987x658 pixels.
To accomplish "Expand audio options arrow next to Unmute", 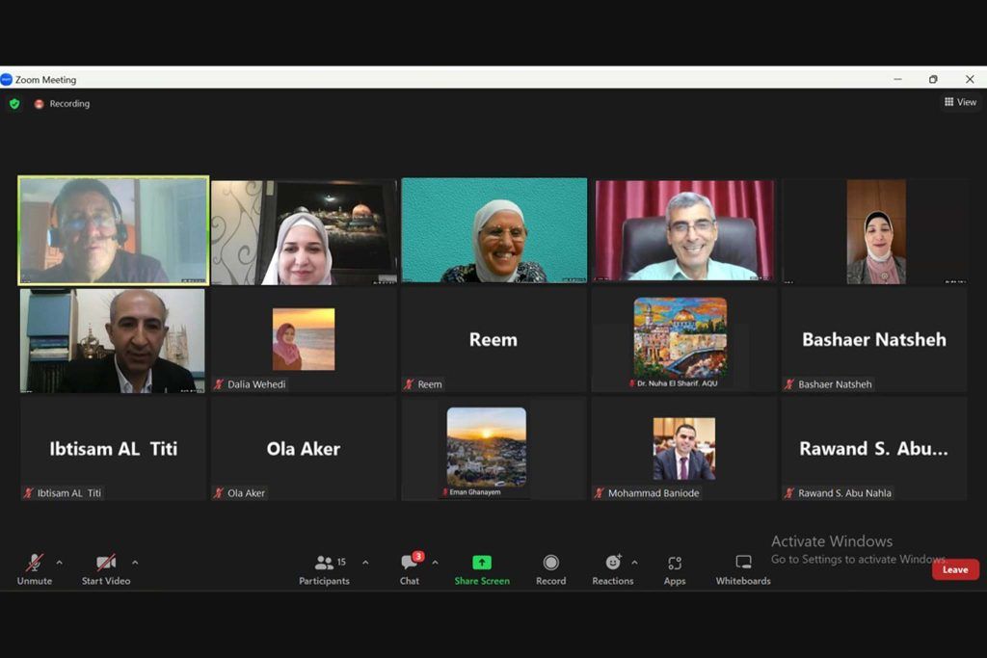I will point(59,563).
